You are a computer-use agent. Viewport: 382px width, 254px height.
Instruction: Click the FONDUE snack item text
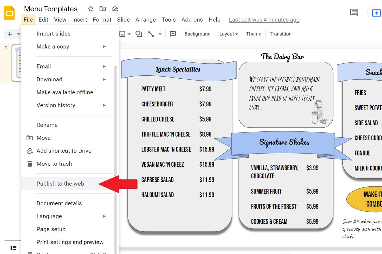click(362, 153)
